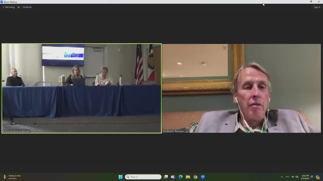Open Google Chrome from the taskbar
Image resolution: width=323 pixels, height=181 pixels.
click(x=195, y=177)
